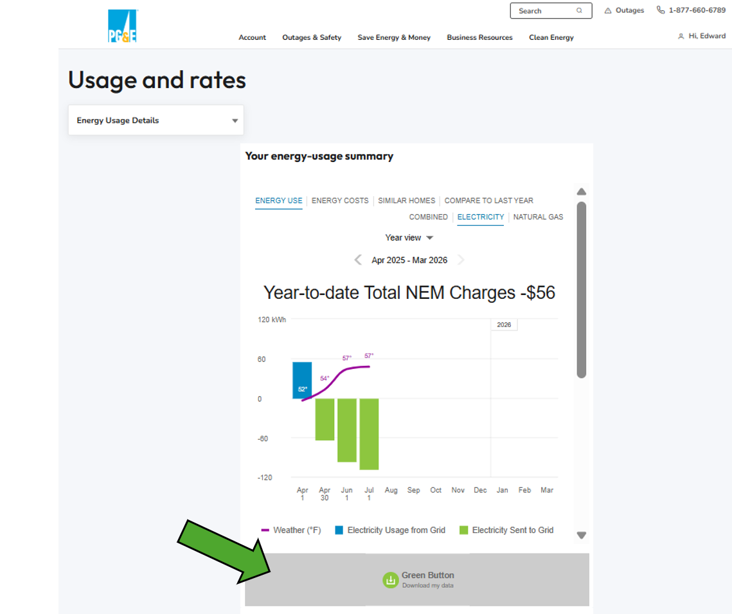Image resolution: width=732 pixels, height=614 pixels.
Task: Click the scroll up arrow of summary panel
Action: (581, 192)
